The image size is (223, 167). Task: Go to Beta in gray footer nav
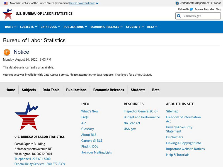tap(156, 90)
